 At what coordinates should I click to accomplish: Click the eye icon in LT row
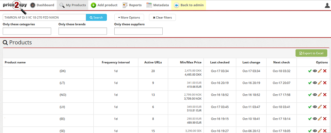[315, 83]
